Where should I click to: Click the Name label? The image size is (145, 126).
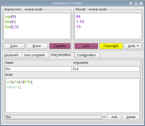click(9, 63)
